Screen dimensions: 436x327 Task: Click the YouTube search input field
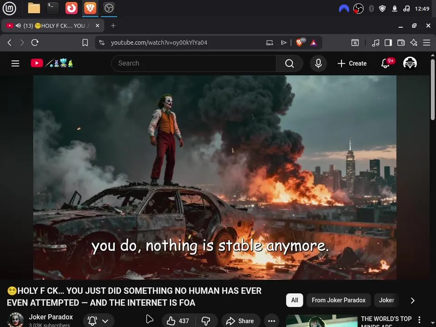pos(194,64)
